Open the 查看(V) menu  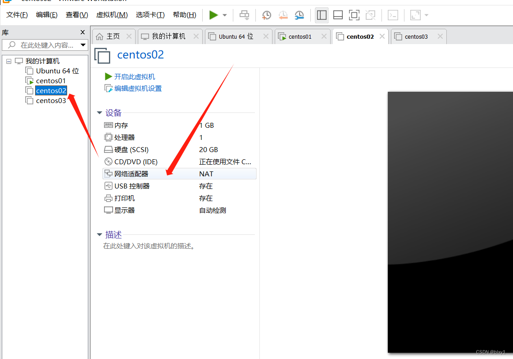point(77,15)
